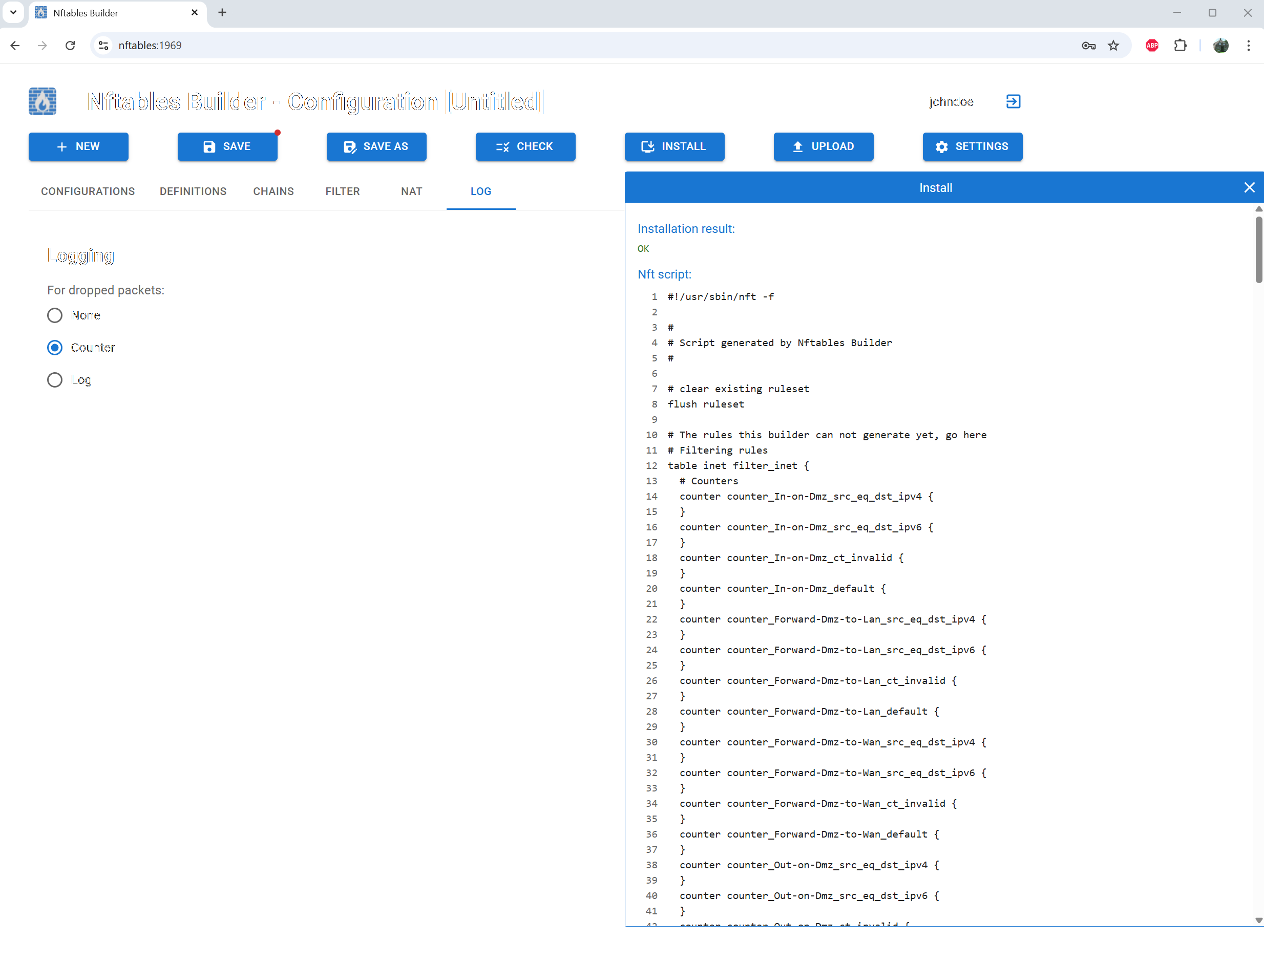Screen dimensions: 1264x964
Task: Select the None dropped-packets option
Action: [54, 315]
